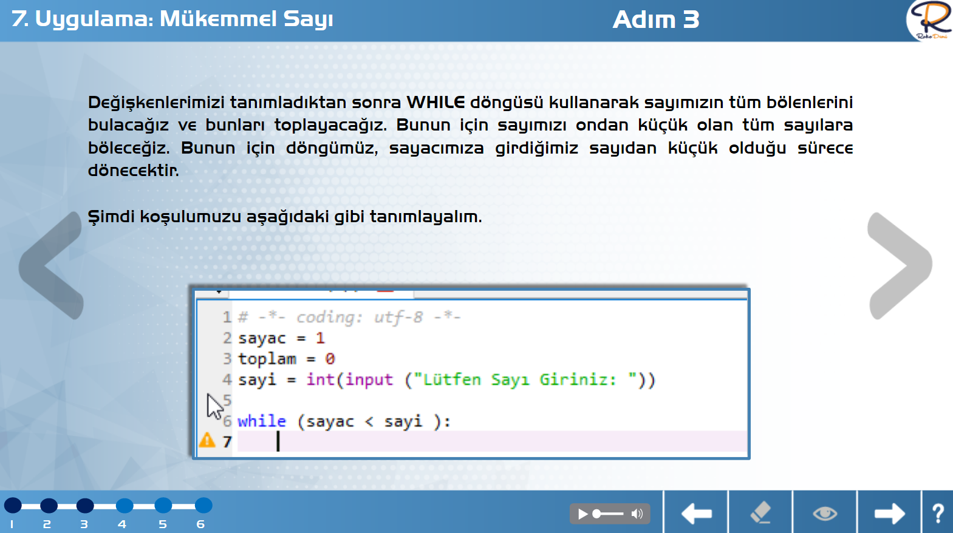
Task: Play the audio narration
Action: pyautogui.click(x=582, y=514)
